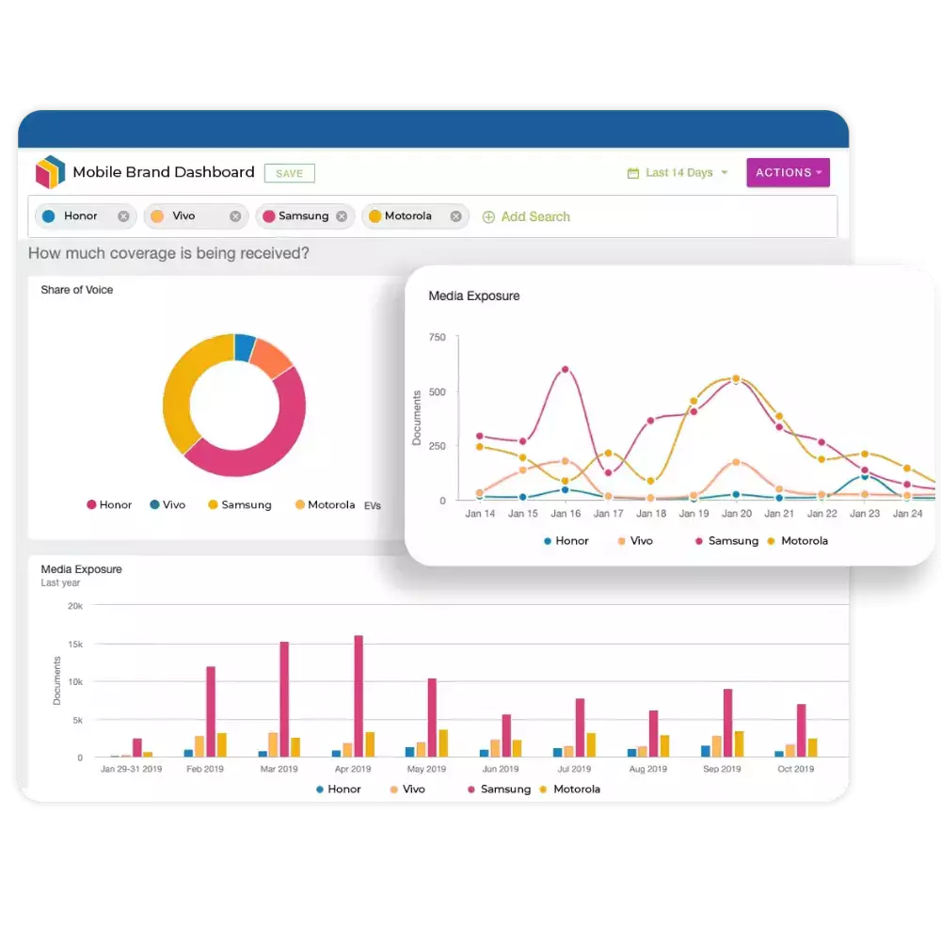Toggle Samsung in line chart legend
Viewport: 941px width, 941px height.
point(726,541)
